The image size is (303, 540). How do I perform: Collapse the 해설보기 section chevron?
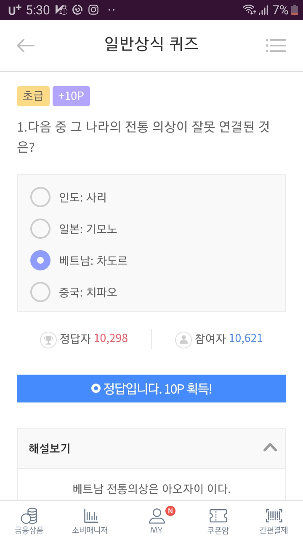pyautogui.click(x=270, y=448)
